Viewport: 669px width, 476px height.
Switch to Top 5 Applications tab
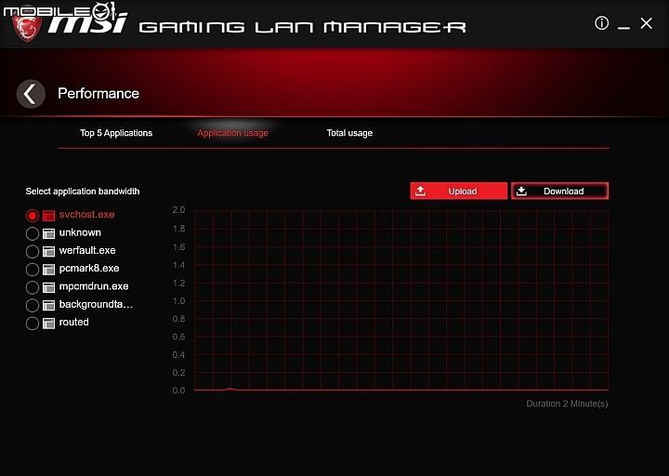coord(116,133)
